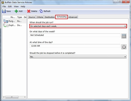
Task: Open 'When should the job run?' dropdown
Action: click(x=78, y=26)
